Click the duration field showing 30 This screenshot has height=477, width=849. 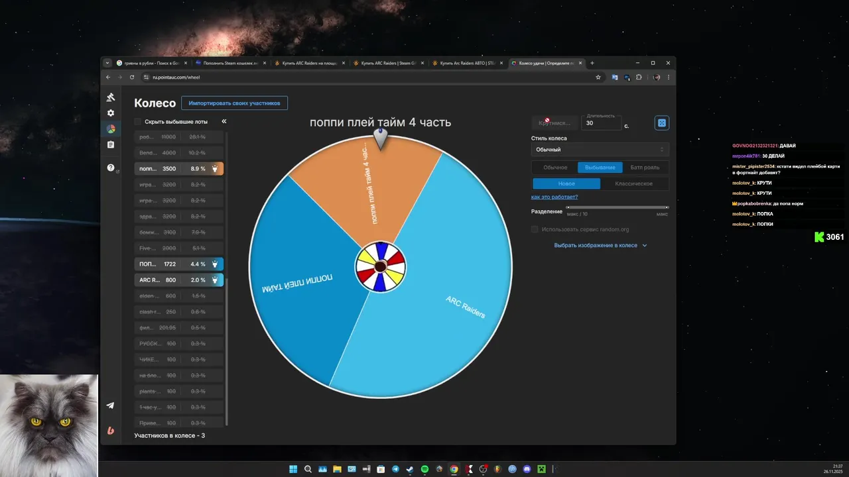pos(601,123)
